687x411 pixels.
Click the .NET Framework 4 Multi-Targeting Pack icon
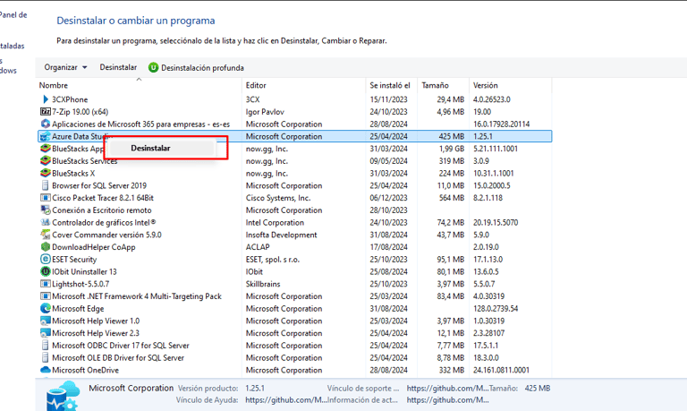click(x=45, y=296)
